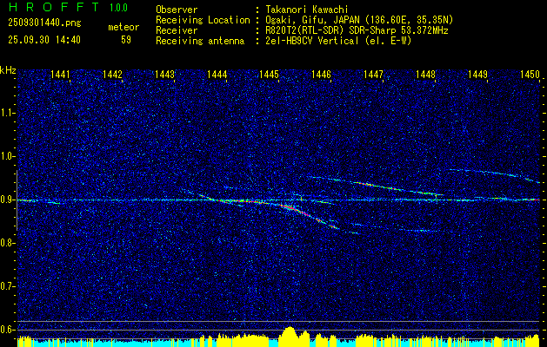
Task: Click the observer name Takanori Kawachi
Action: [x=307, y=10]
